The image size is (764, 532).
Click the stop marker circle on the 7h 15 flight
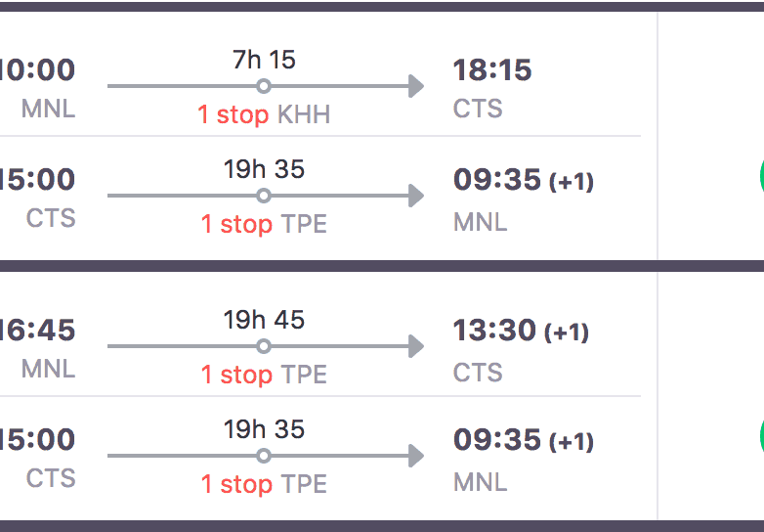[264, 86]
